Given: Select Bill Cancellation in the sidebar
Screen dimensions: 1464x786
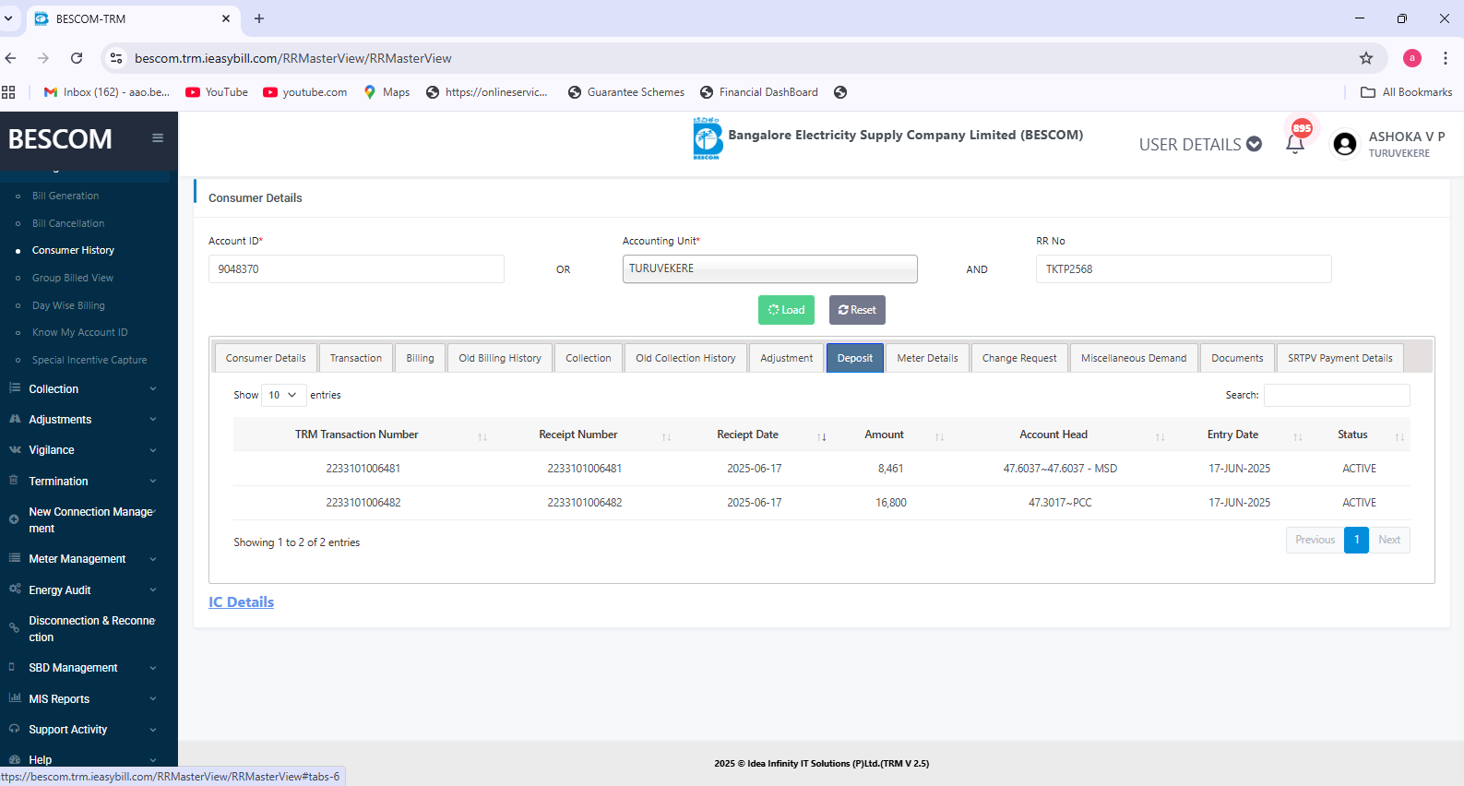Looking at the screenshot, I should [x=68, y=223].
